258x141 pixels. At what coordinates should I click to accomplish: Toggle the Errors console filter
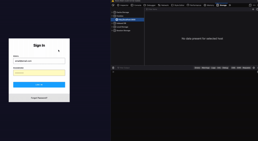tap(197, 68)
